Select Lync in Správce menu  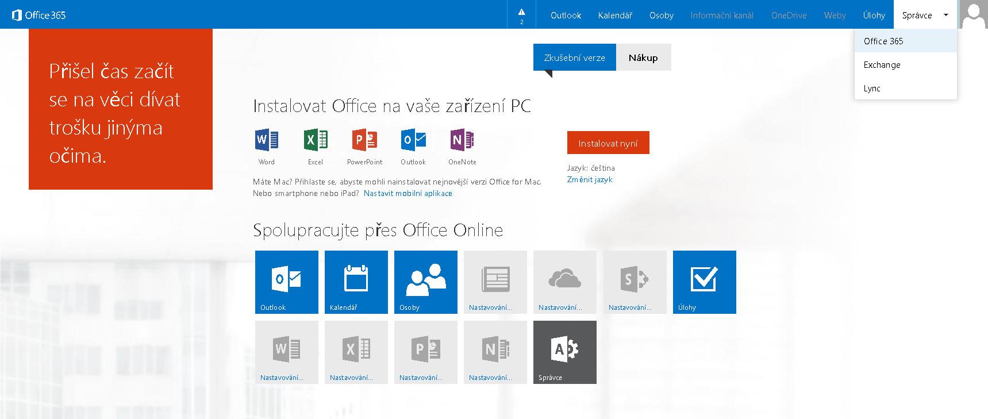[906, 88]
